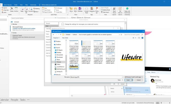Click the Reply envelope icon in the ribbon
This screenshot has height=104, width=171.
tap(22, 9)
